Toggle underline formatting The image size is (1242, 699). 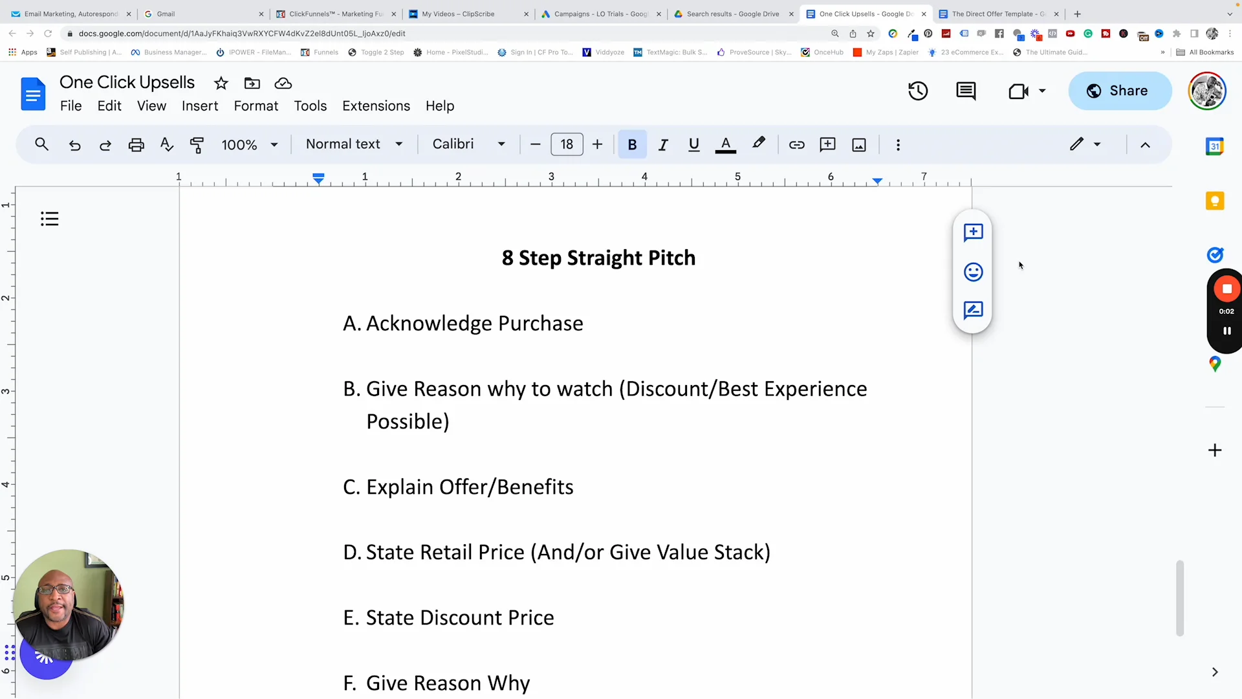tap(693, 145)
